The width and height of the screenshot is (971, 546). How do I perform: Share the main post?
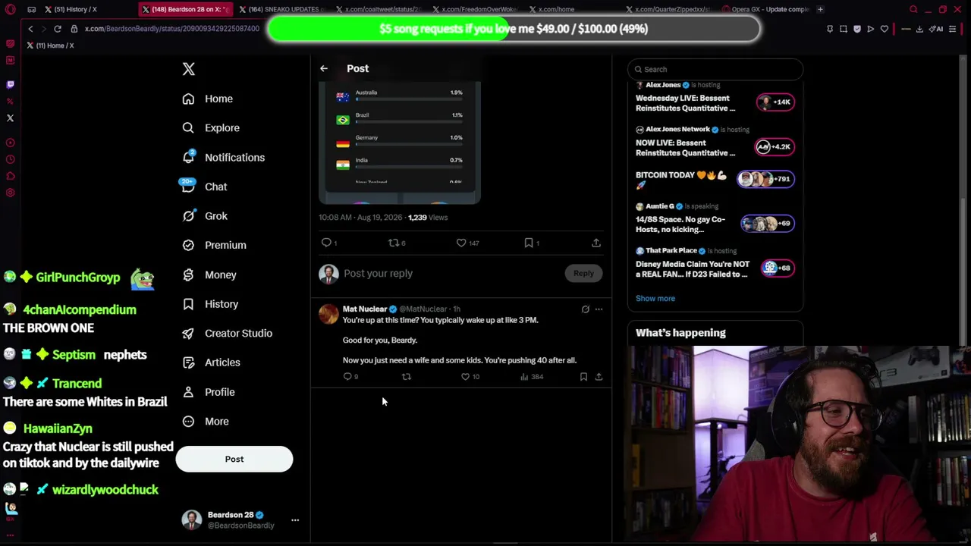596,243
